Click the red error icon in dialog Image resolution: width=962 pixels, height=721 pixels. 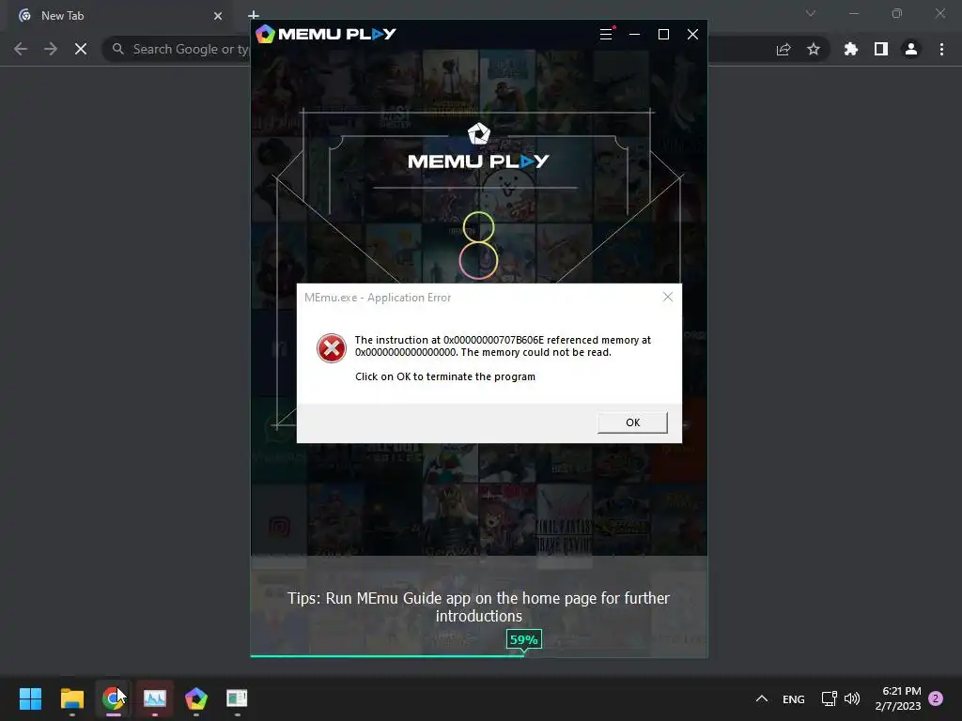click(332, 348)
